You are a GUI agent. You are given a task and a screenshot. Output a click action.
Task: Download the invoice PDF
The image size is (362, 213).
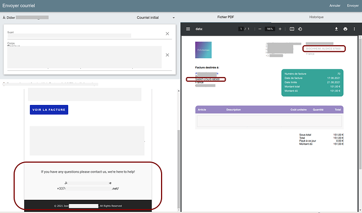(336, 29)
